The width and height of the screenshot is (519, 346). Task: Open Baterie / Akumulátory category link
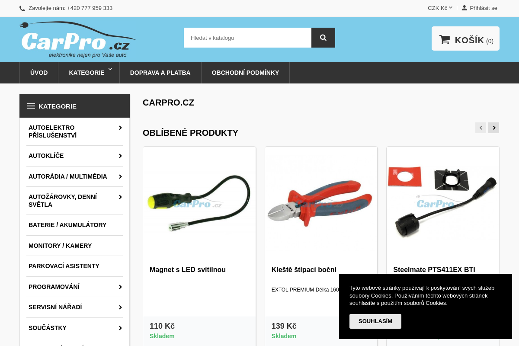pos(67,225)
